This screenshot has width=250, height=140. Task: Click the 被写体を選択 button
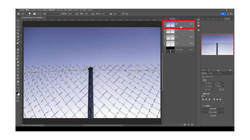coord(213,112)
